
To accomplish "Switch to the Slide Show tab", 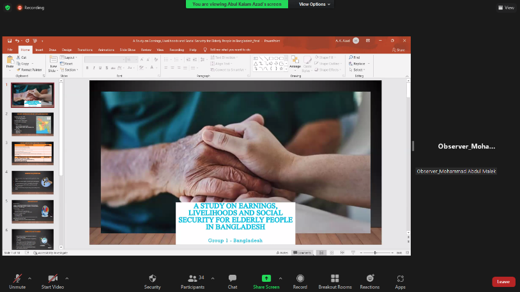I will [128, 50].
